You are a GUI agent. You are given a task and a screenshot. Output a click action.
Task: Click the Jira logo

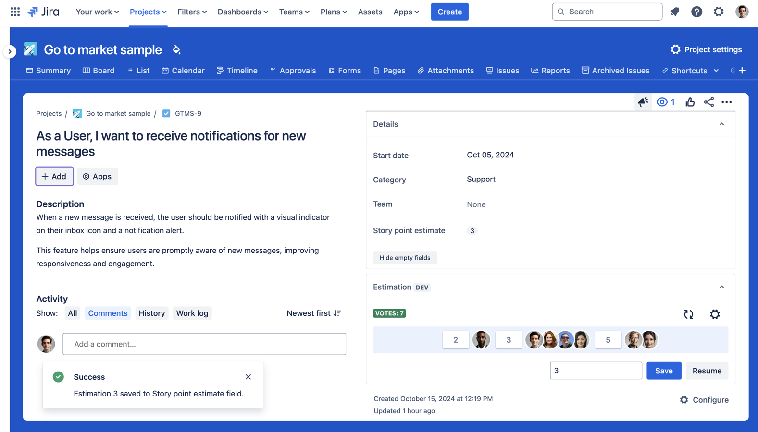(43, 12)
